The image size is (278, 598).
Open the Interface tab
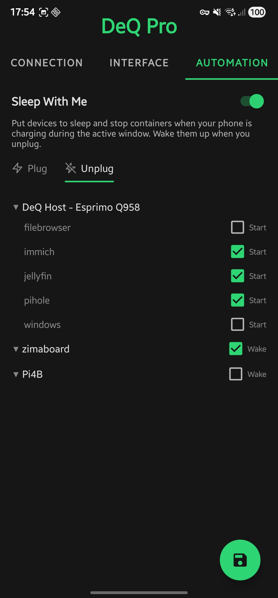pos(139,63)
